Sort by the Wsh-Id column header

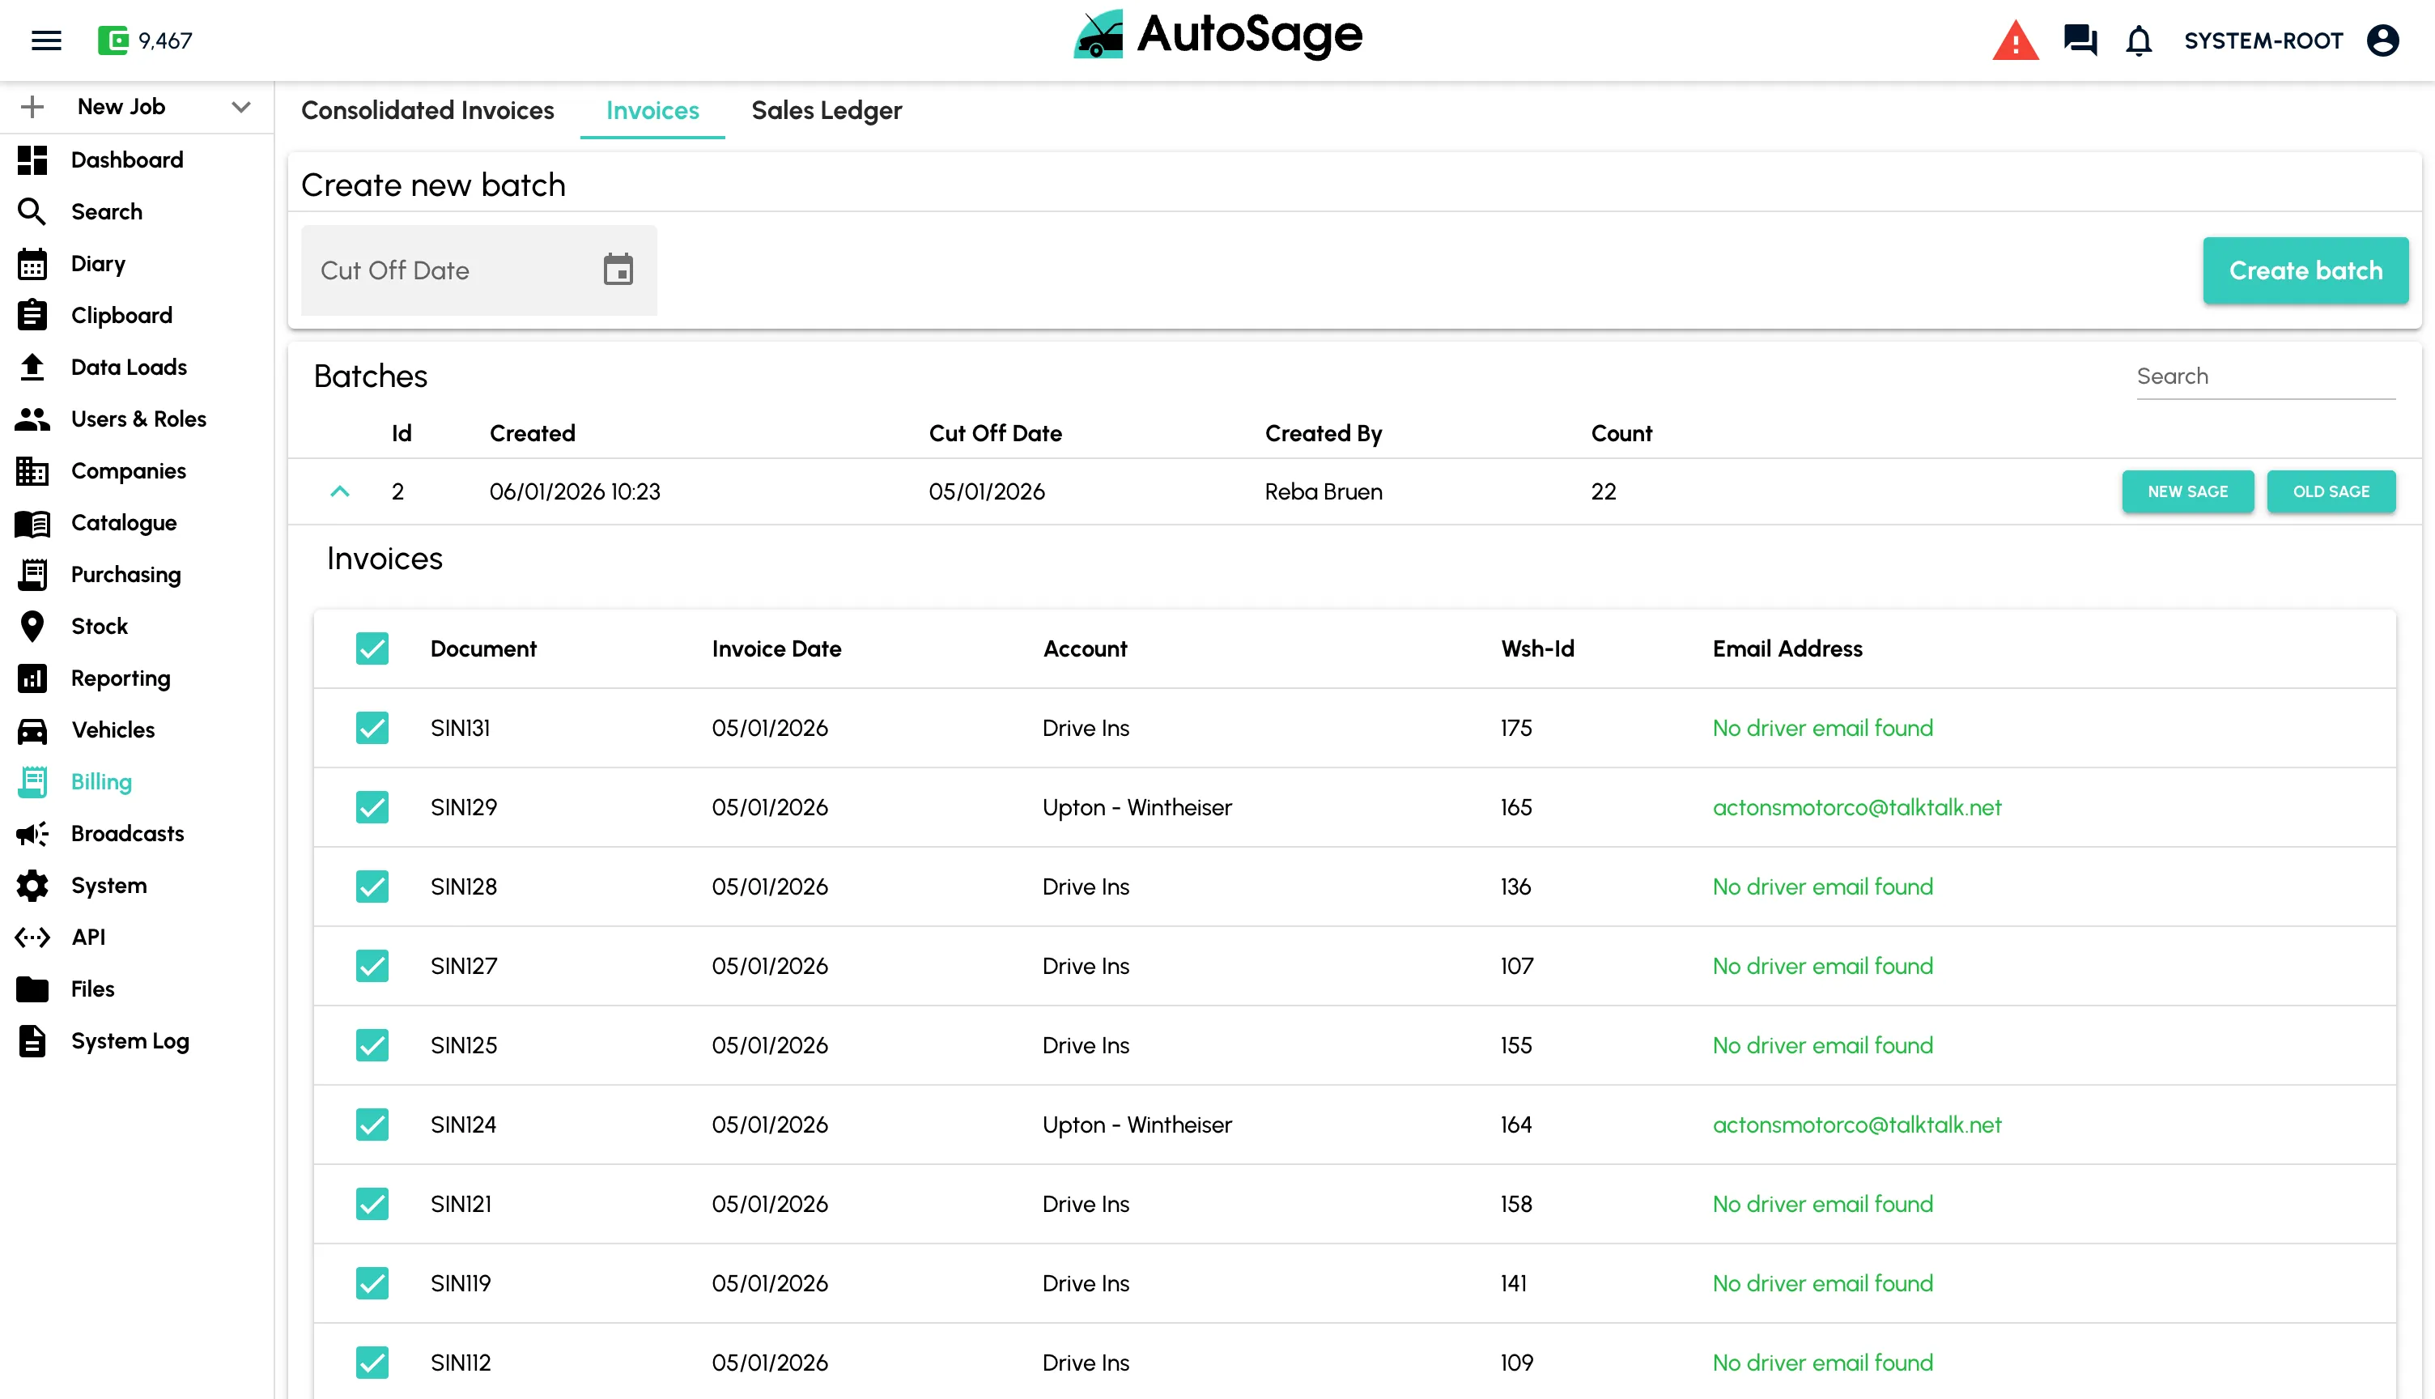(x=1537, y=648)
